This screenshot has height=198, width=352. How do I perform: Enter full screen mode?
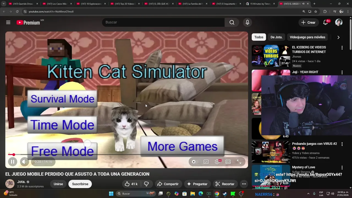[239, 162]
